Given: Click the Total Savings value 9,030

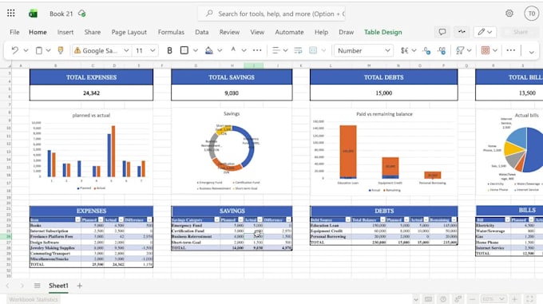Looking at the screenshot, I should (232, 93).
